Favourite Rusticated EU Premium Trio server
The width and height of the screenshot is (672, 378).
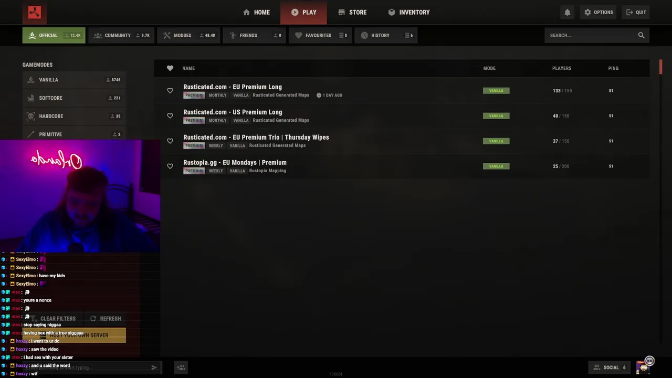tap(170, 141)
